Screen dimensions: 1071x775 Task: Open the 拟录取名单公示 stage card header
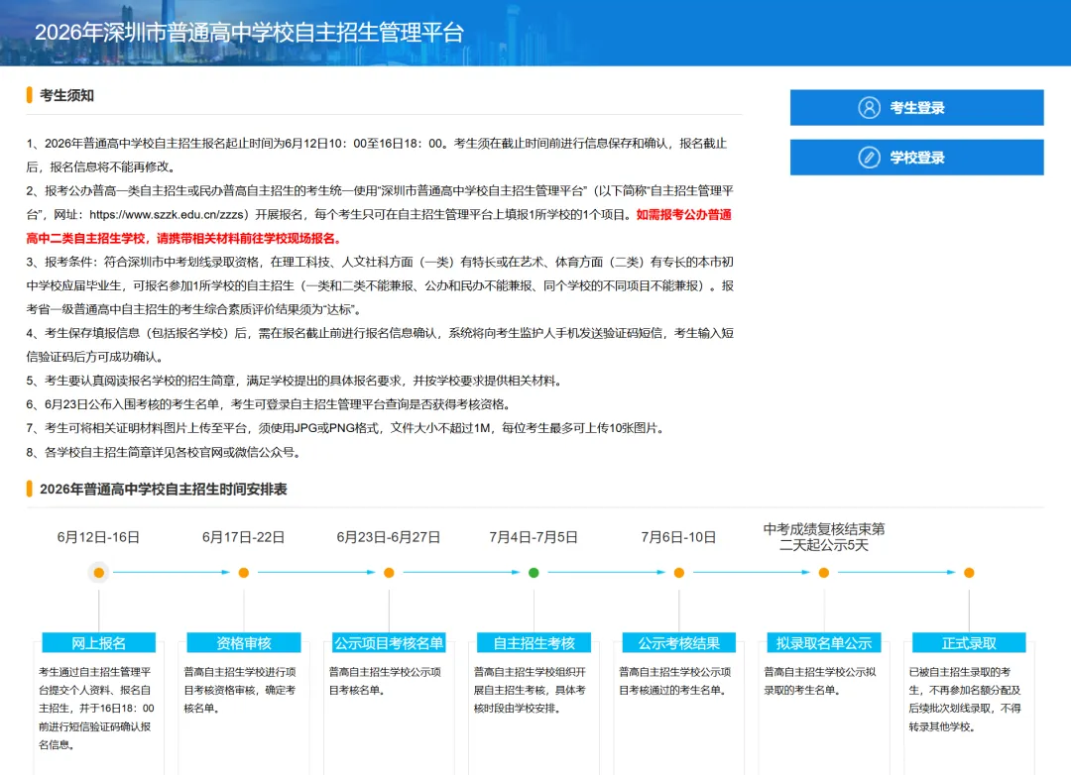pyautogui.click(x=824, y=642)
